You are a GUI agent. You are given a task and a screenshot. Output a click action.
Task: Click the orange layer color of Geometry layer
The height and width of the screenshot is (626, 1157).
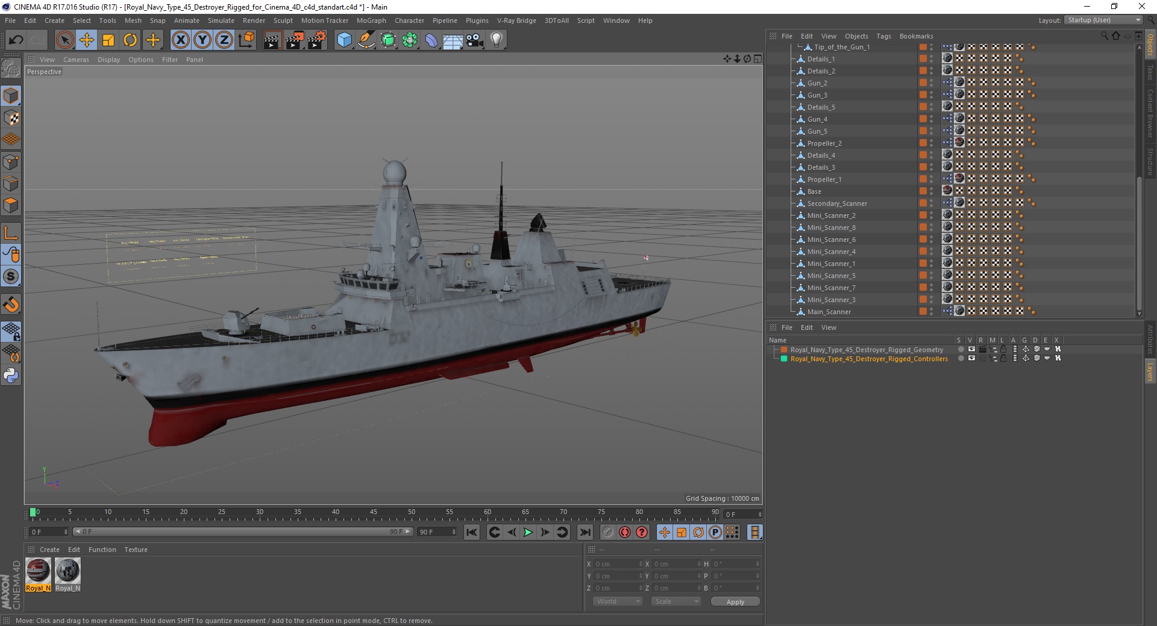(x=784, y=350)
